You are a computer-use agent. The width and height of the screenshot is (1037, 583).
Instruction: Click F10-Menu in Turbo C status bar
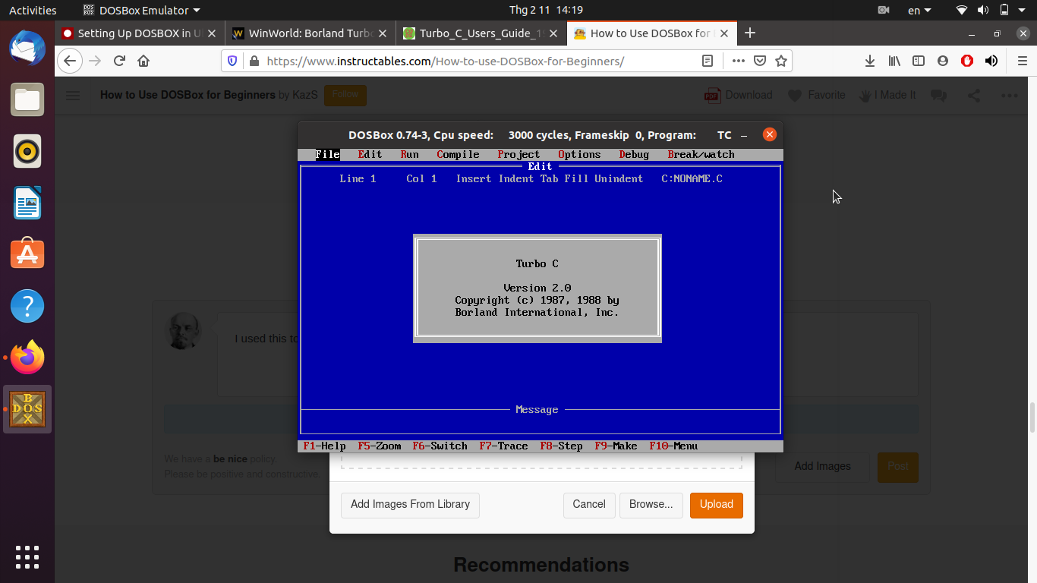[673, 446]
